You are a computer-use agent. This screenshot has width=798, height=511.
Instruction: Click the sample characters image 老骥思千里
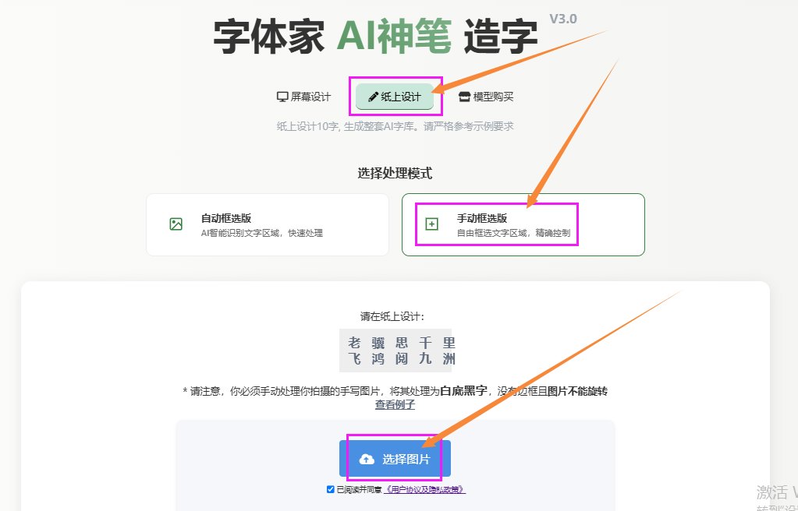coord(395,351)
